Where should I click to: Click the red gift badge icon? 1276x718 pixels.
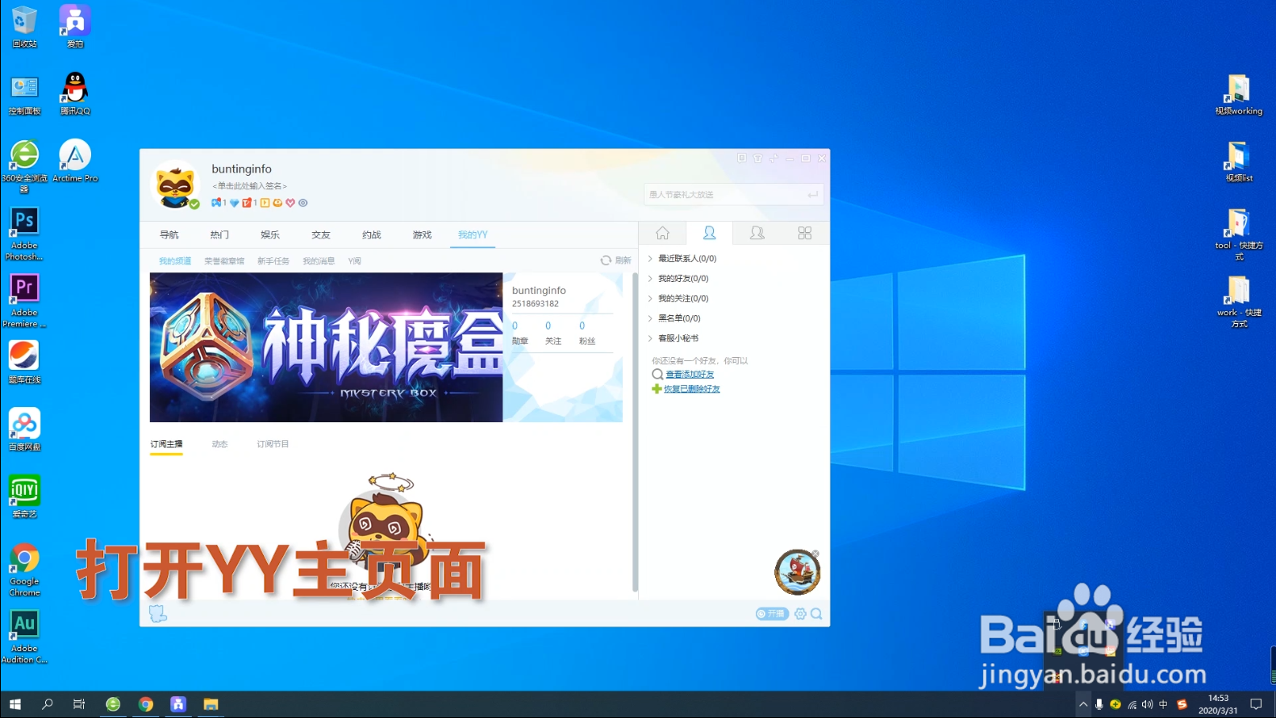(247, 203)
